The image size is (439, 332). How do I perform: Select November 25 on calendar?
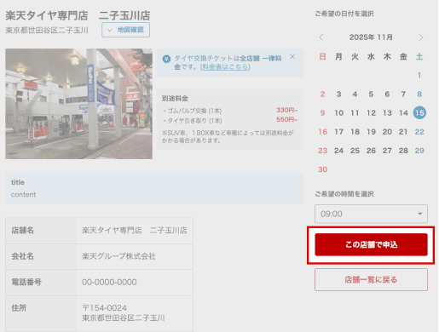click(x=355, y=151)
